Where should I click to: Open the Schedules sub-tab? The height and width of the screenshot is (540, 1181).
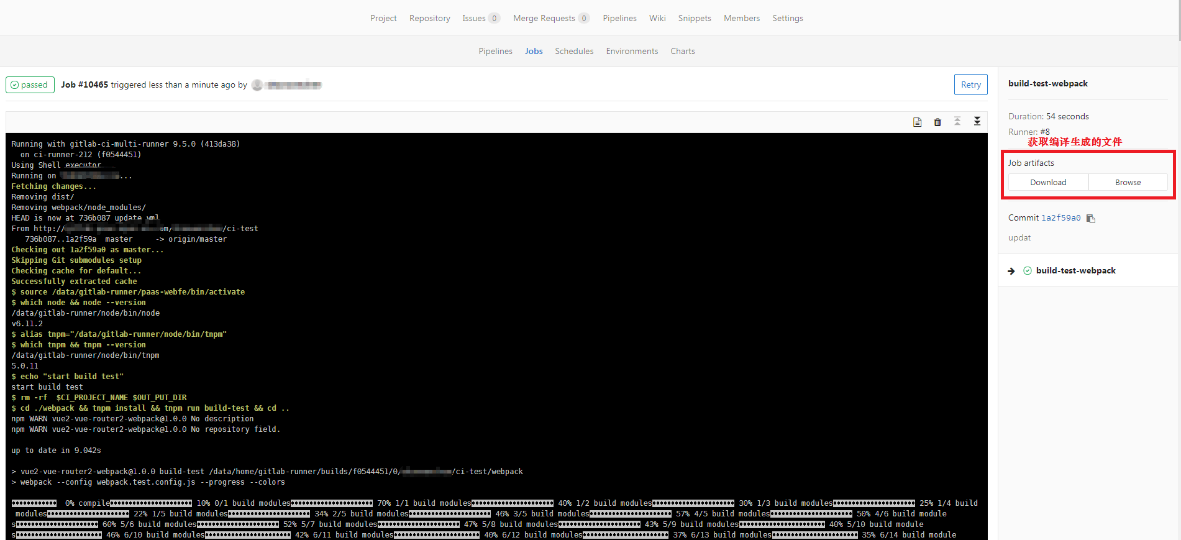[574, 51]
